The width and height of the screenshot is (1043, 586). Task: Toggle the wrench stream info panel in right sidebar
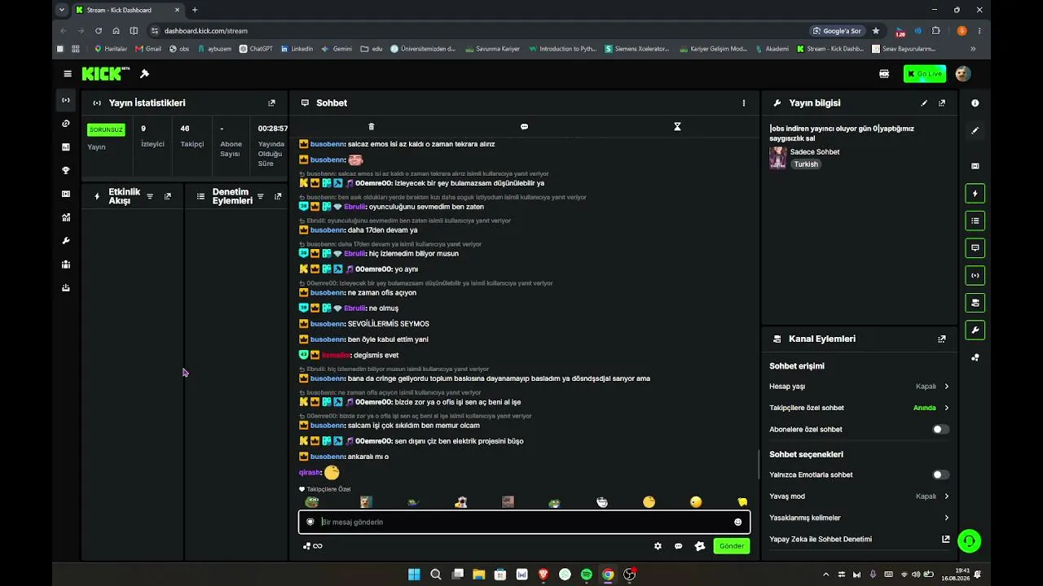[x=975, y=330]
